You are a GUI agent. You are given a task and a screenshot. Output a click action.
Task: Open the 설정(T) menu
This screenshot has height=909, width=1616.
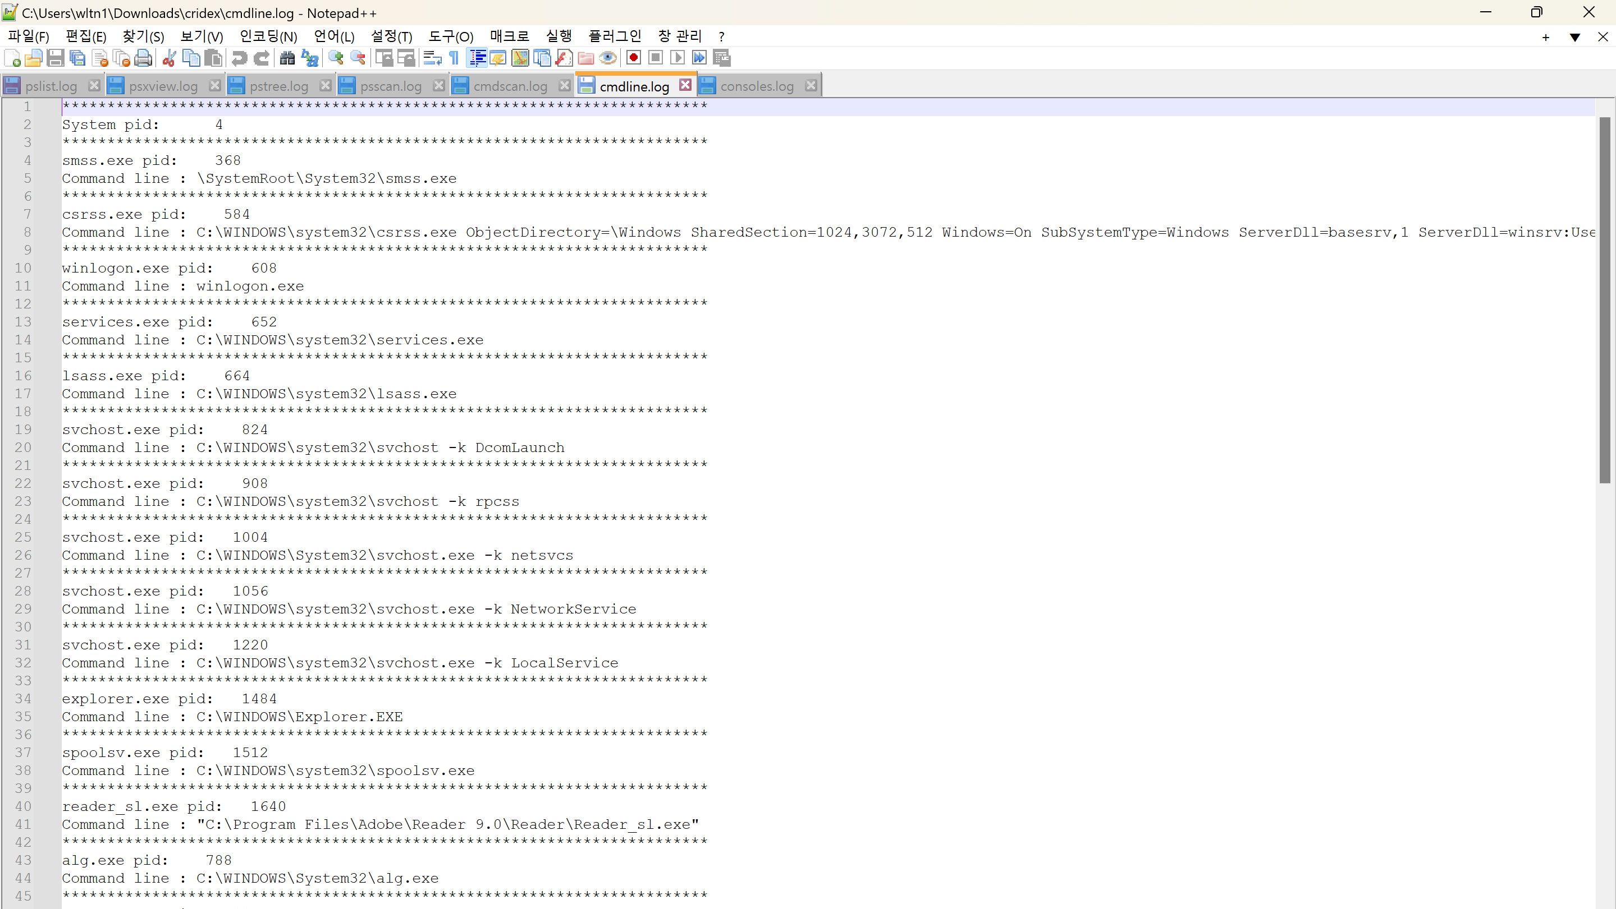click(391, 36)
